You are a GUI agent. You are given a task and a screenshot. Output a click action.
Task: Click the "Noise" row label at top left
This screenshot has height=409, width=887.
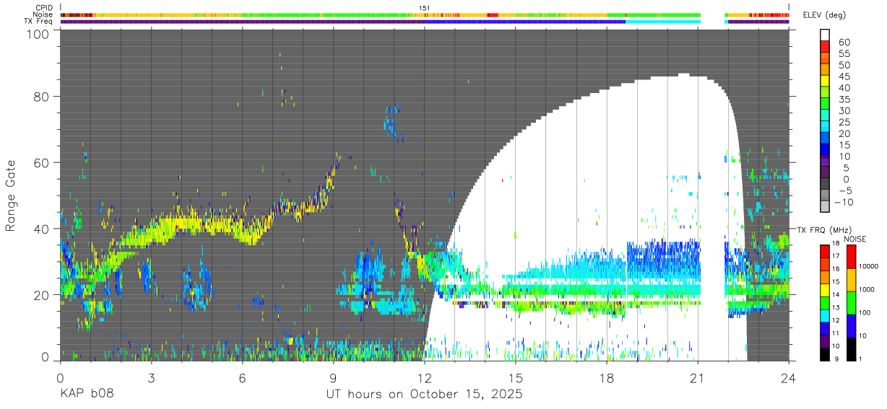pyautogui.click(x=44, y=14)
